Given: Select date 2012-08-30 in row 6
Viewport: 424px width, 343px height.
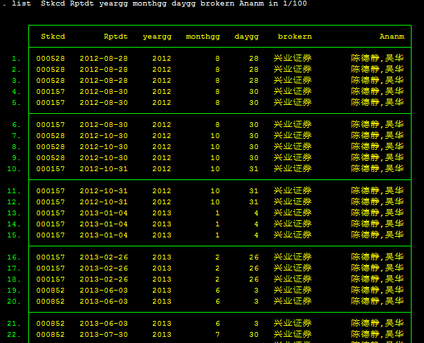Looking at the screenshot, I should [x=104, y=125].
